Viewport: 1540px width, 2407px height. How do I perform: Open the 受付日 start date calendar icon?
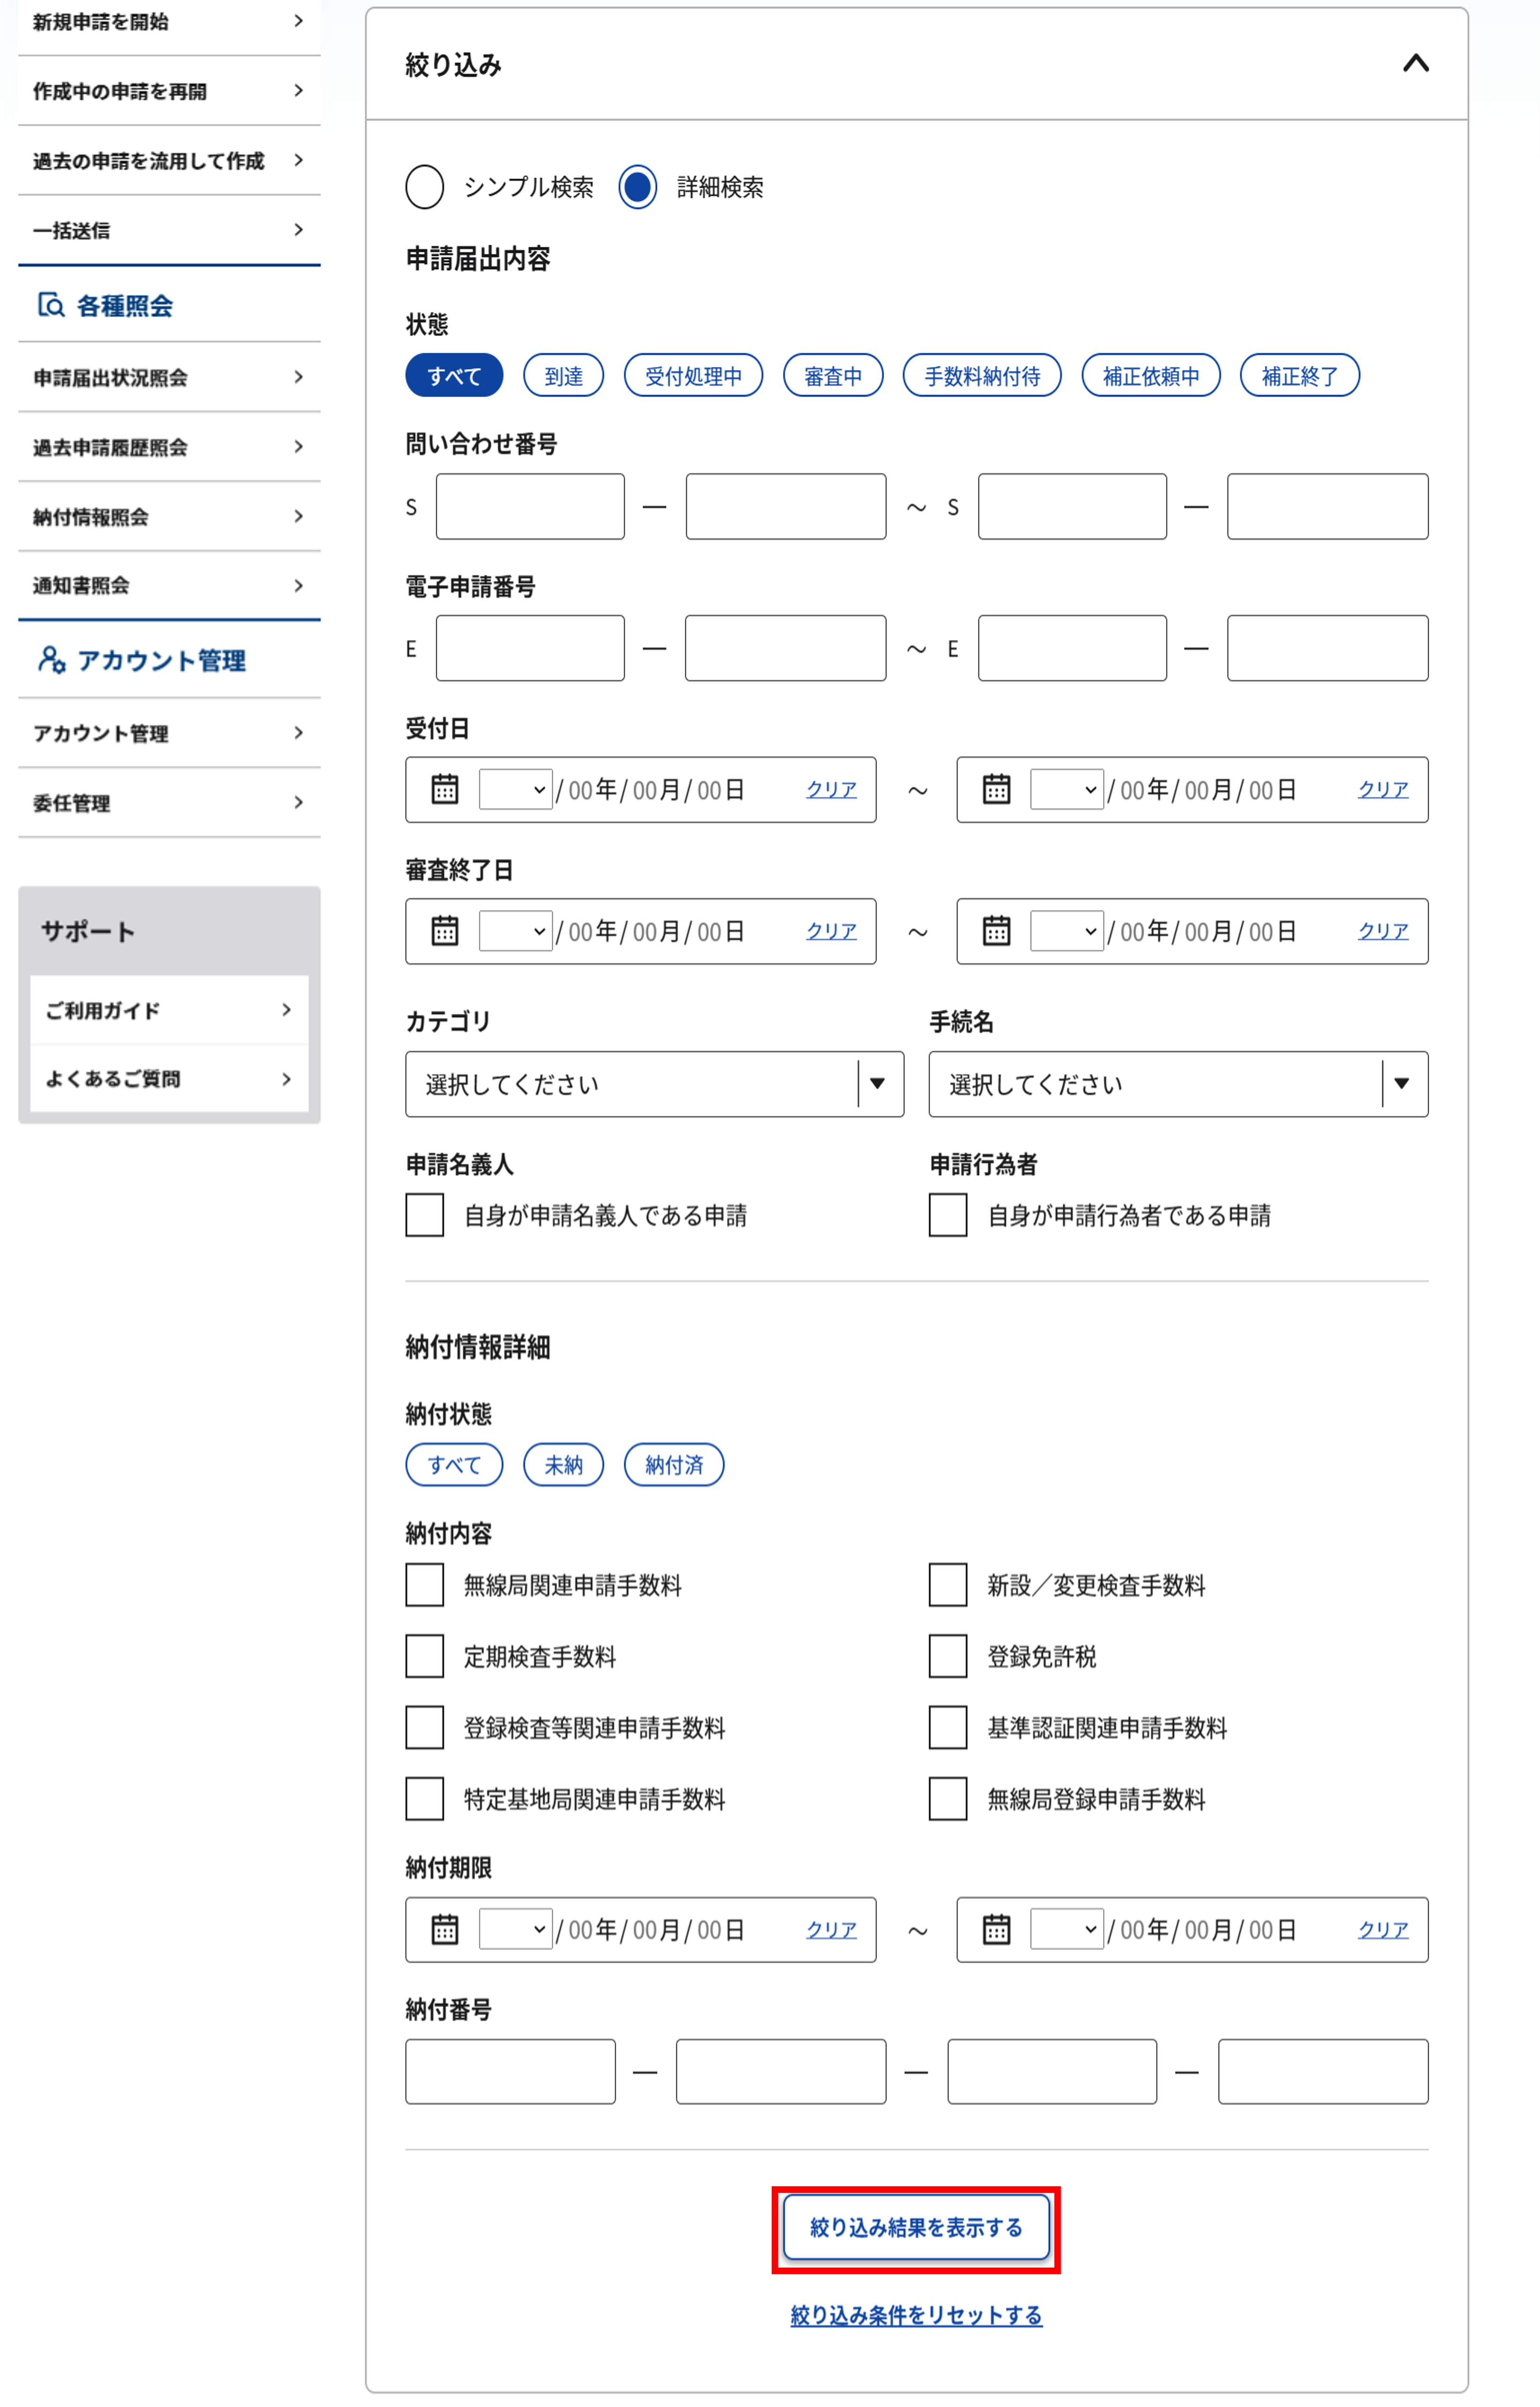[445, 789]
